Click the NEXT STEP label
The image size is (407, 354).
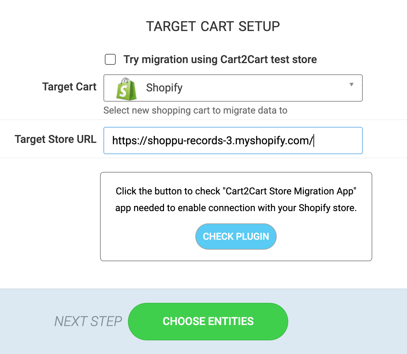pyautogui.click(x=88, y=321)
